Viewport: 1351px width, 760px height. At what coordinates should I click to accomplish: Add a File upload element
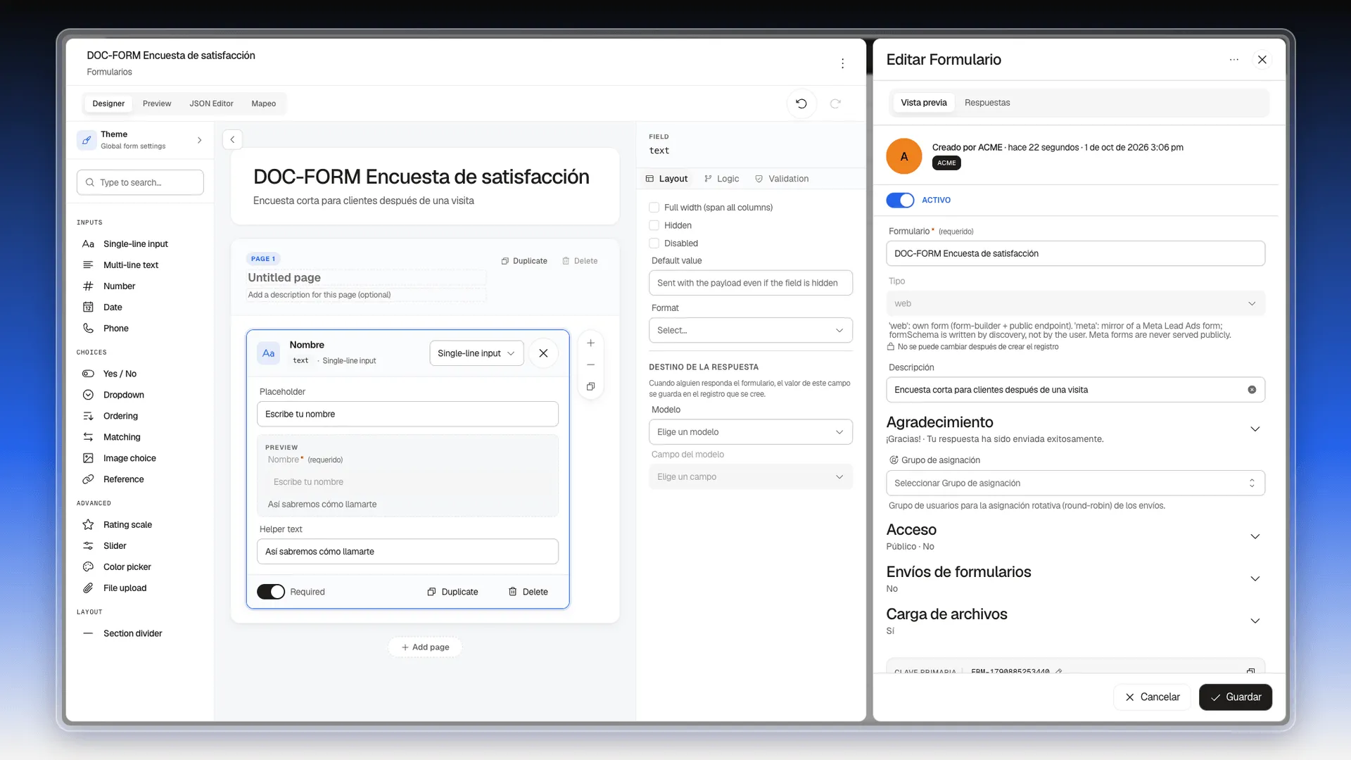coord(125,588)
